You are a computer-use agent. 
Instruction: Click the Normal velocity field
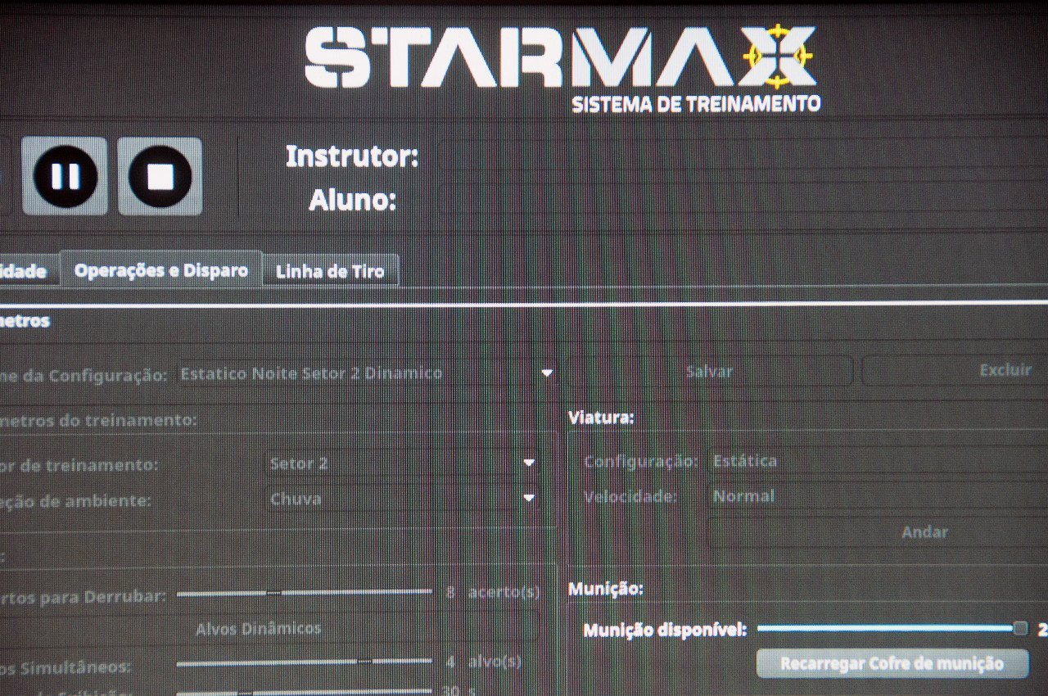[878, 496]
